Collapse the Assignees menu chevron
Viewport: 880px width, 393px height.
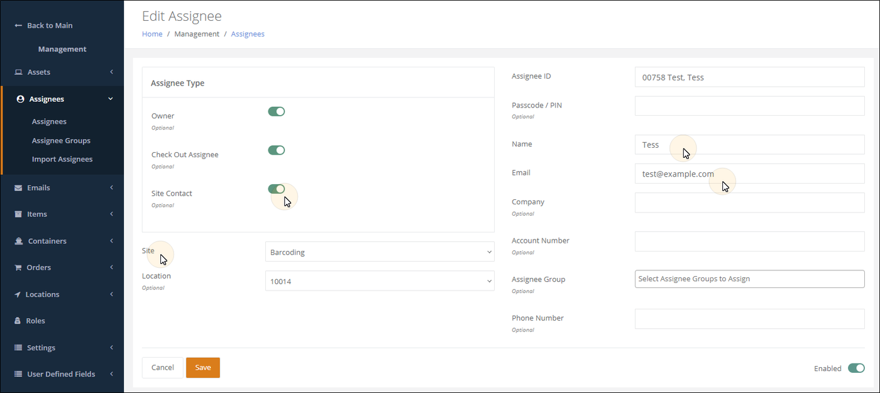[x=111, y=99]
